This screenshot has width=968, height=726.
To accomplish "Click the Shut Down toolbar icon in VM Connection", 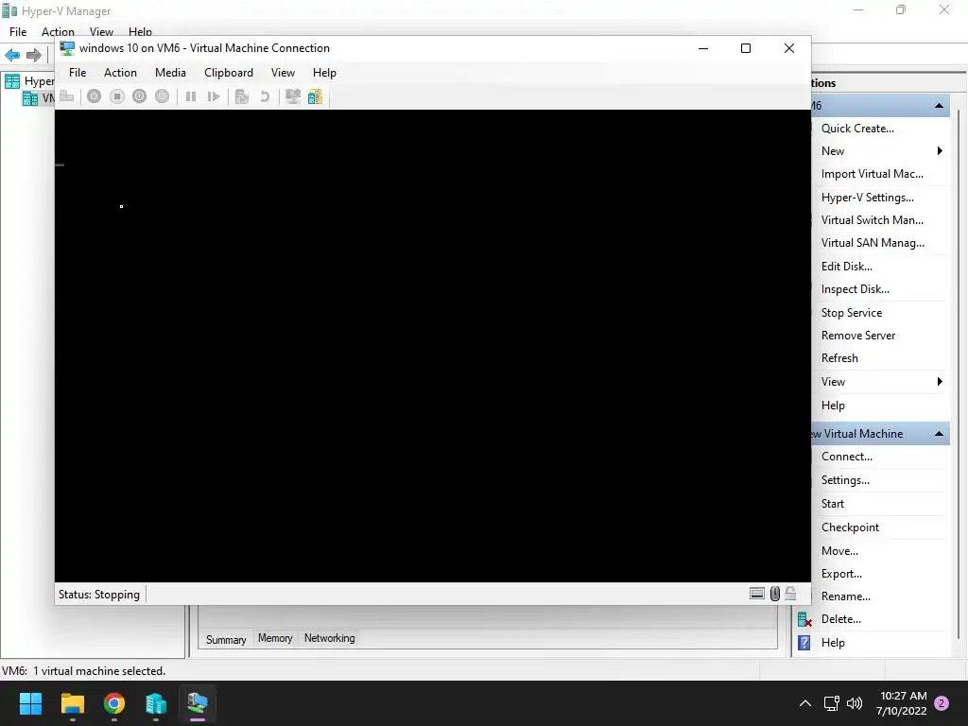I will tap(140, 96).
